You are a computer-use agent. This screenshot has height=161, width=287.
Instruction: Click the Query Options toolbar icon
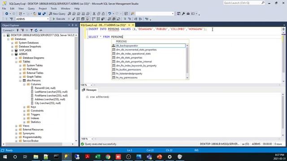click(x=83, y=19)
